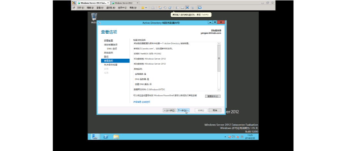Switch to the second Windows Server 2012 tab

click(x=124, y=3)
